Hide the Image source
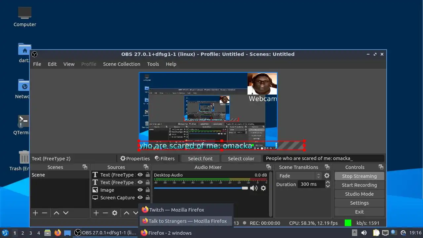 [x=140, y=190]
